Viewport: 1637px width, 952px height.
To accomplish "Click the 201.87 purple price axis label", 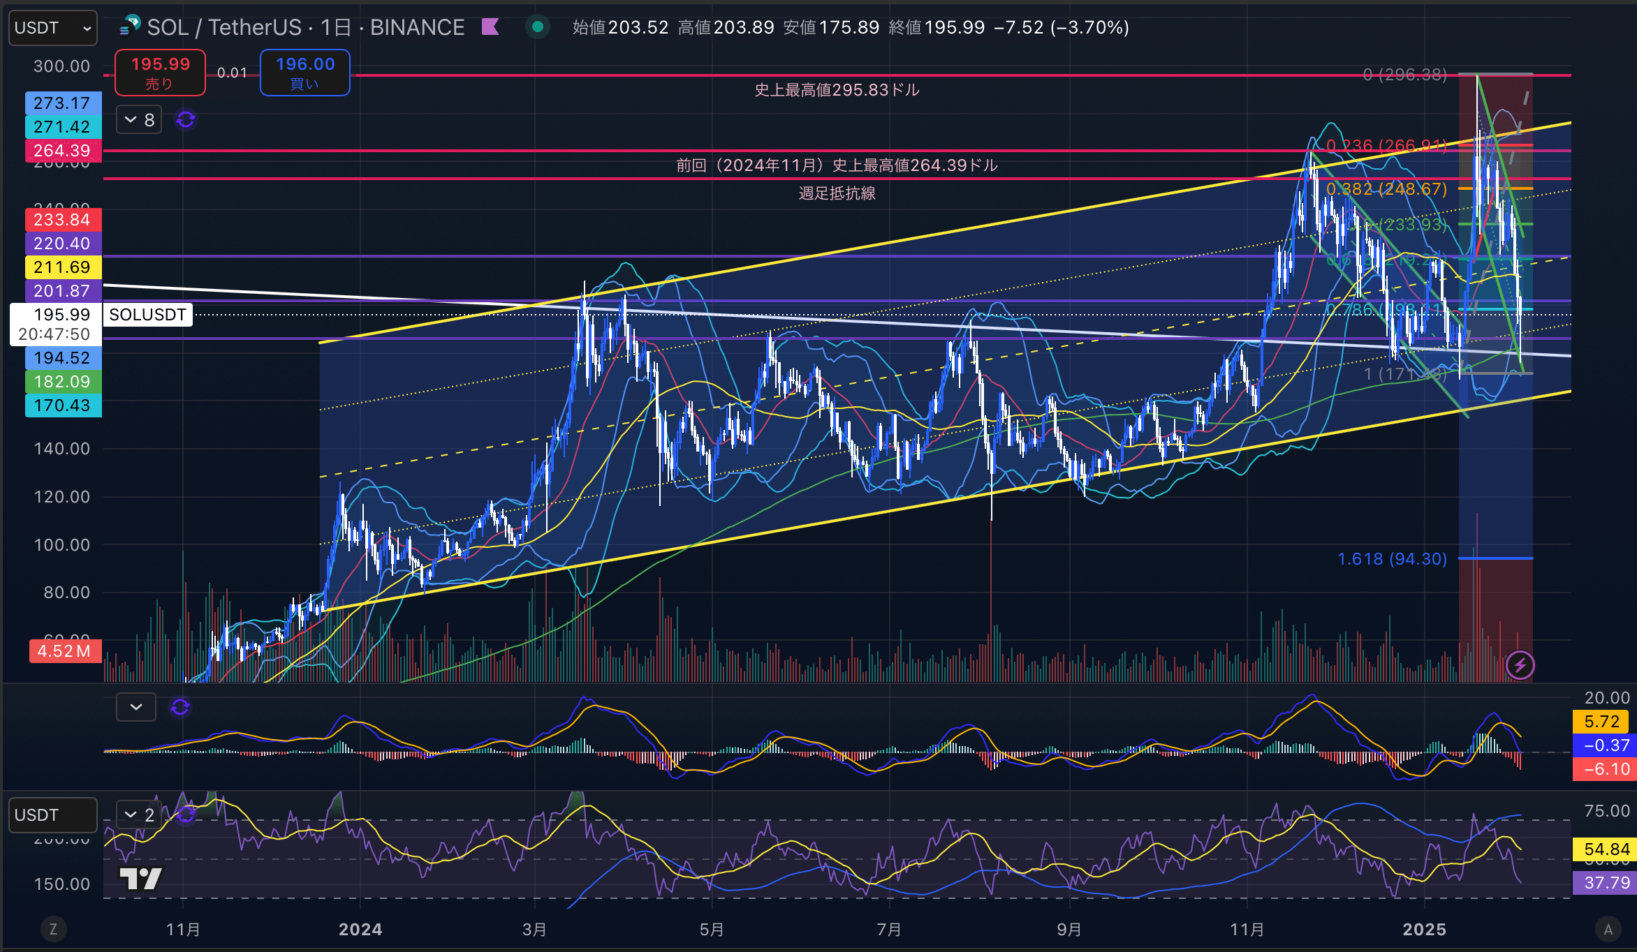I will 62,291.
